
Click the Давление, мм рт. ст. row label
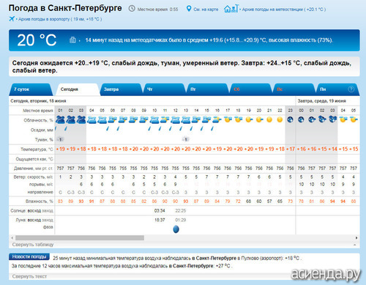33,169
